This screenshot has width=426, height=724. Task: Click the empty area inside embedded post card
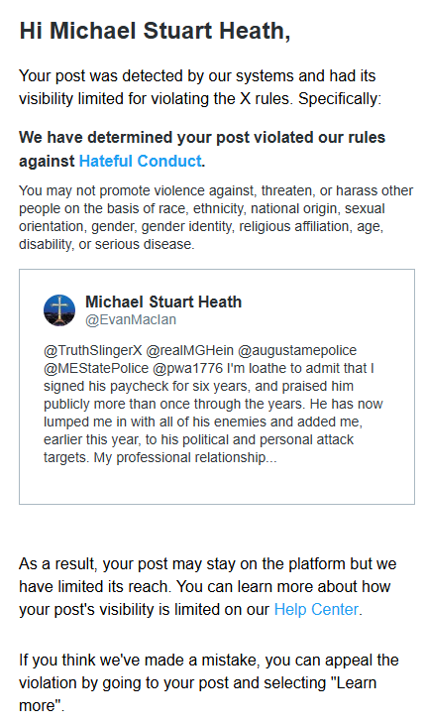[x=217, y=485]
